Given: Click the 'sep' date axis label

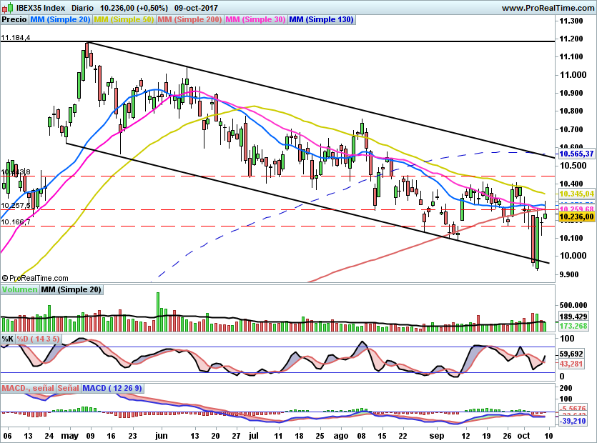Looking at the screenshot, I should point(437,436).
